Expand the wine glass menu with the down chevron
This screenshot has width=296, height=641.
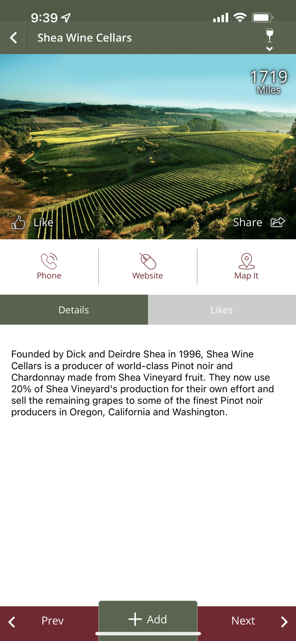point(269,49)
